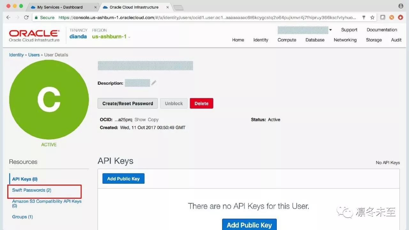
Task: Reload the page with the refresh icon
Action: [26, 18]
